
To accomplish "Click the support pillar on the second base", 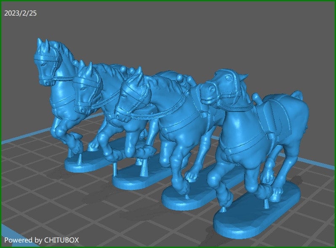I will click(x=115, y=171).
